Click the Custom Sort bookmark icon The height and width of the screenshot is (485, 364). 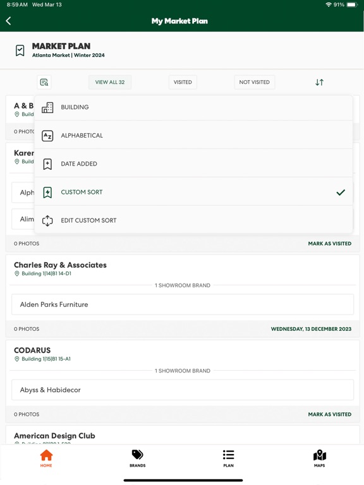tap(47, 193)
